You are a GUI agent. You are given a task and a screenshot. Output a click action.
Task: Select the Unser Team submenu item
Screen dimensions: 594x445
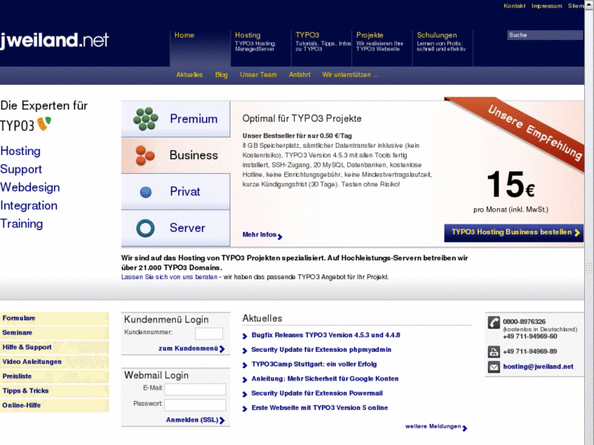pos(258,74)
